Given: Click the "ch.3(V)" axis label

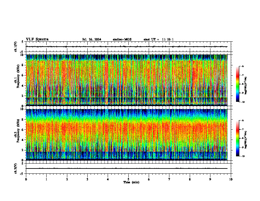Looking at the screenshot, I should pos(15,168).
